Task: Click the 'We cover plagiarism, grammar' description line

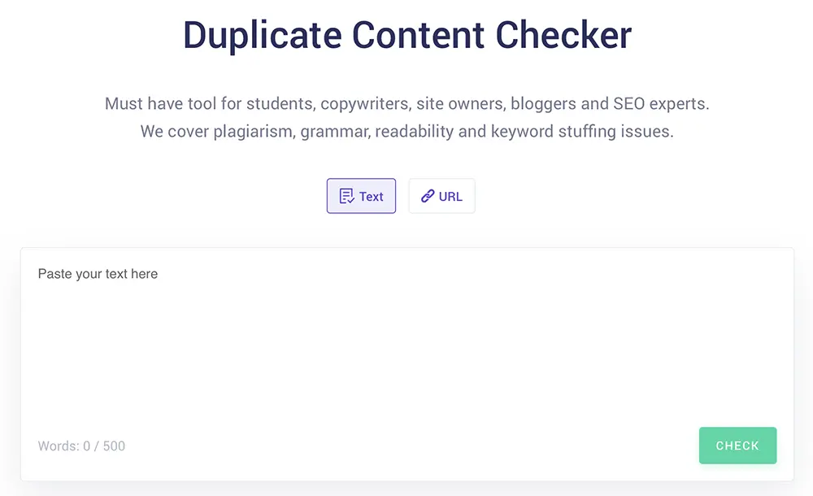Action: 406,131
